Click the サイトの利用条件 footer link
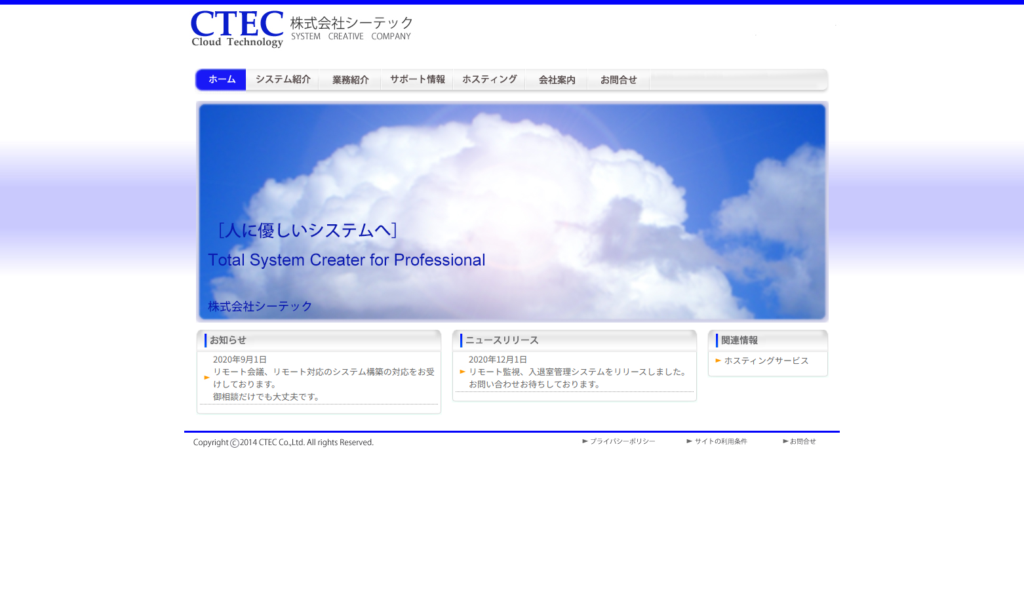1024x611 pixels. [721, 441]
